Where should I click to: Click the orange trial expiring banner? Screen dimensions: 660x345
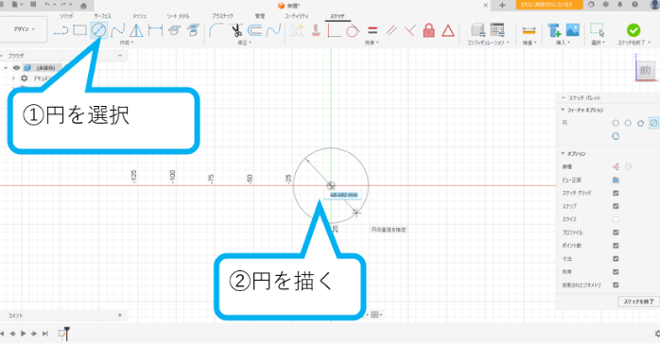(549, 5)
